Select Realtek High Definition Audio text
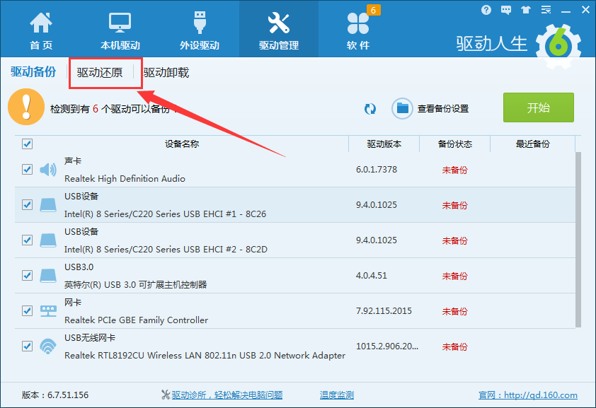The width and height of the screenshot is (596, 408). (125, 178)
